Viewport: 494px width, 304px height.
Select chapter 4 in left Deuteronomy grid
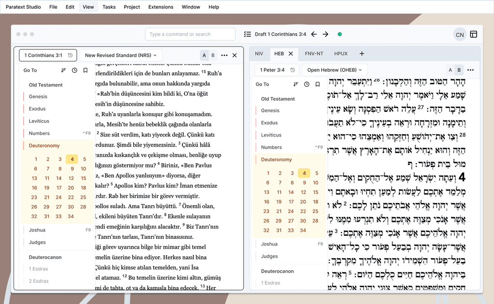point(72,159)
